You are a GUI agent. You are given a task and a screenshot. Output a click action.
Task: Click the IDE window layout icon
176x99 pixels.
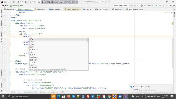(171, 5)
